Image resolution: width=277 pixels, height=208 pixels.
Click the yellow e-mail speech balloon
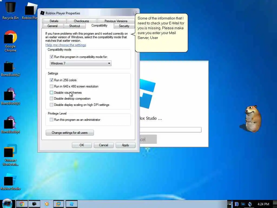[161, 33]
